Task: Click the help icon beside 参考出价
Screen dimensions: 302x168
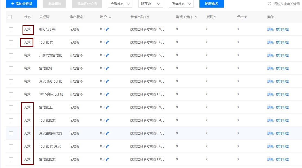Action: (x=147, y=17)
